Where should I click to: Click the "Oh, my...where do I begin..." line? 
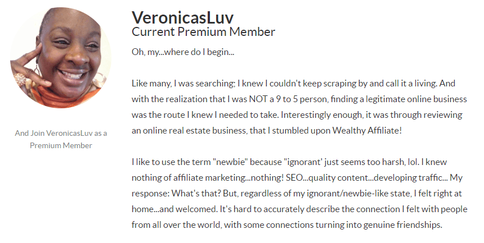click(183, 52)
